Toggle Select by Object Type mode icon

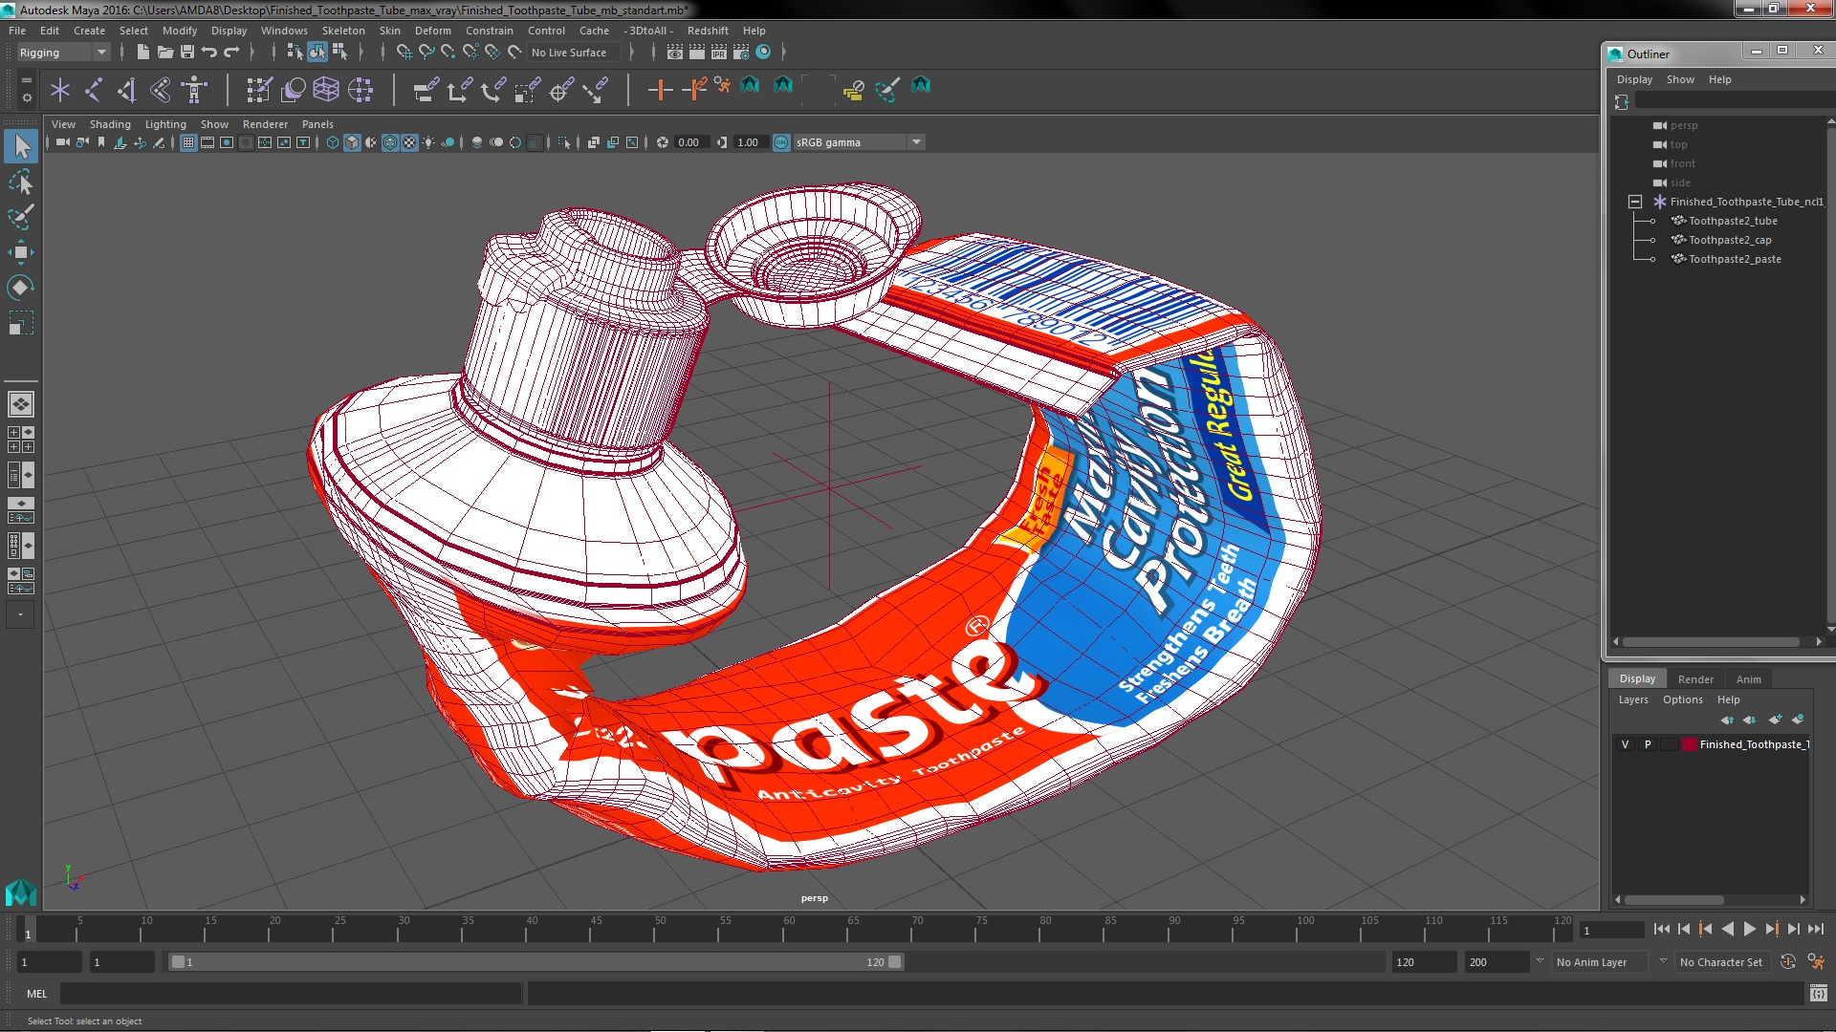click(317, 53)
